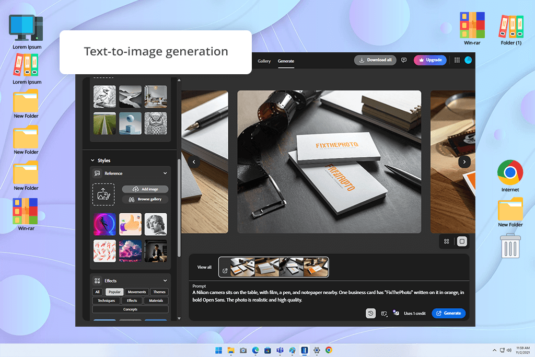Open the Windows Start button
The image size is (535, 357).
point(219,350)
